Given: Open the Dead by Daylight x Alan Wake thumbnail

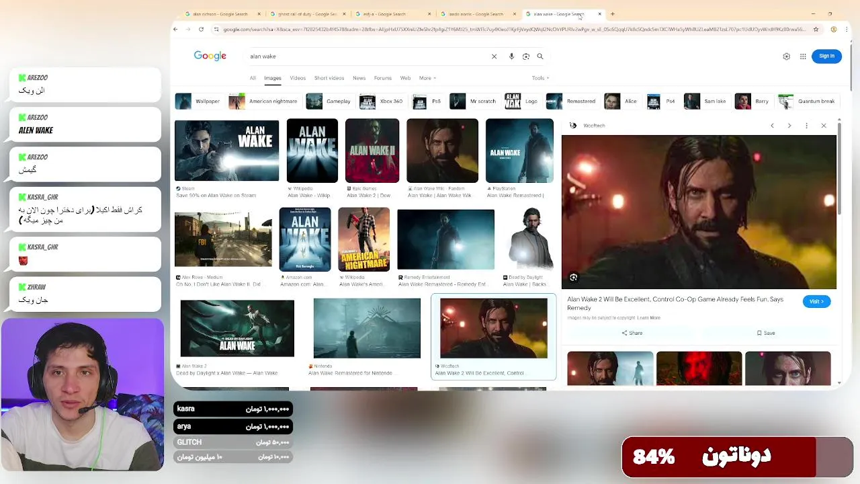Looking at the screenshot, I should [x=237, y=328].
